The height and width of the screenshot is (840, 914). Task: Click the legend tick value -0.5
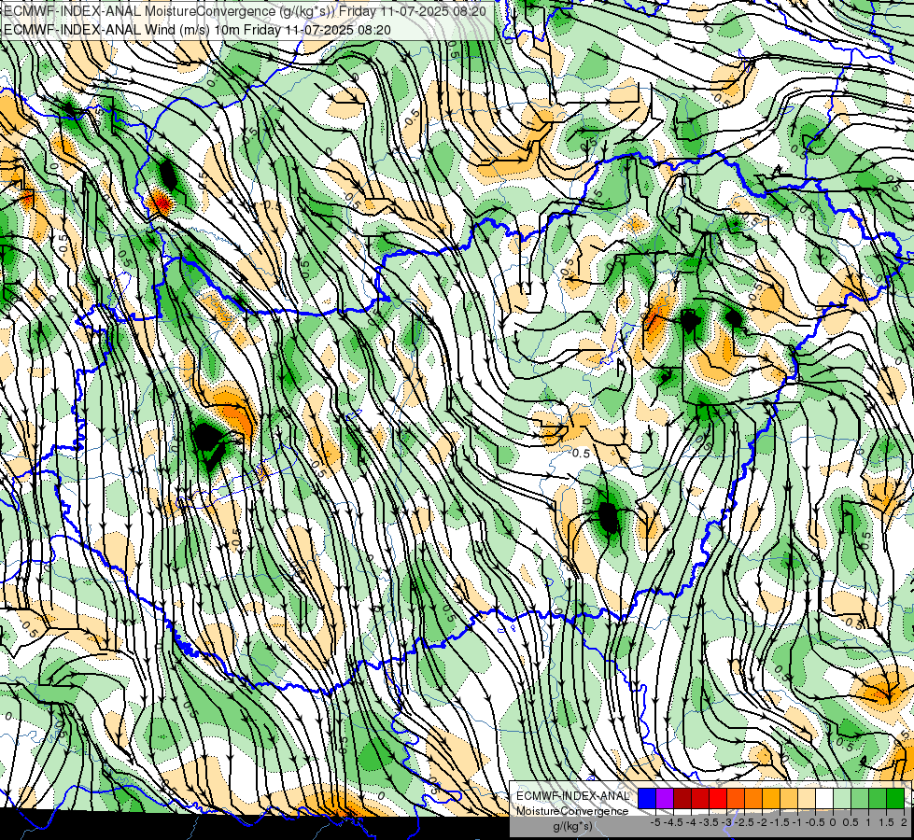click(815, 822)
